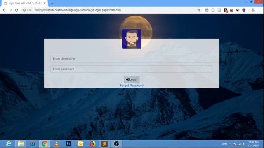Go back using the browser back arrow
The width and height of the screenshot is (264, 148).
[x=4, y=10]
